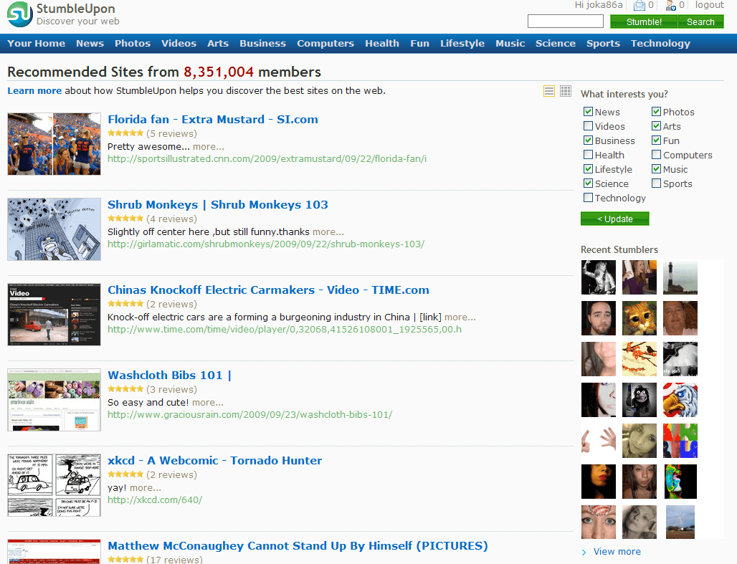Open the girlamatic.com Shrub Monkeys URL

266,244
